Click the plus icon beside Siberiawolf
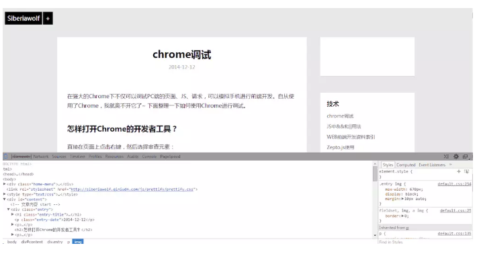The width and height of the screenshot is (479, 260). [x=48, y=18]
